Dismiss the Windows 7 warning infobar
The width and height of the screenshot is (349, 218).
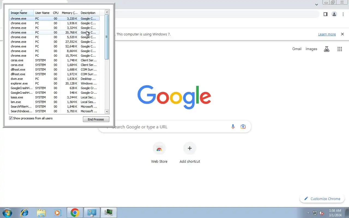[342, 34]
